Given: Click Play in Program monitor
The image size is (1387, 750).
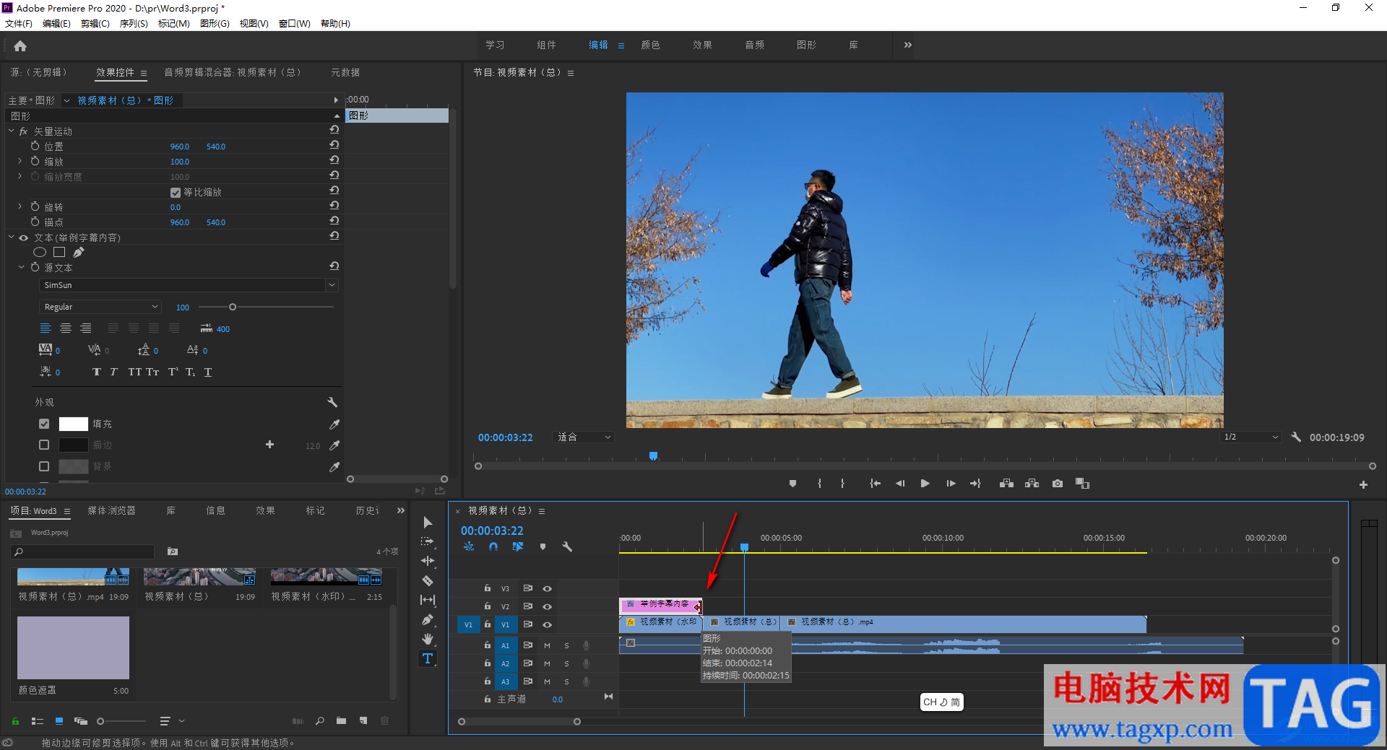Looking at the screenshot, I should [925, 484].
